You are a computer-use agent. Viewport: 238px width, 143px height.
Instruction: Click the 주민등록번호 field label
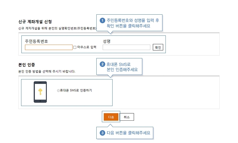coord(36,41)
